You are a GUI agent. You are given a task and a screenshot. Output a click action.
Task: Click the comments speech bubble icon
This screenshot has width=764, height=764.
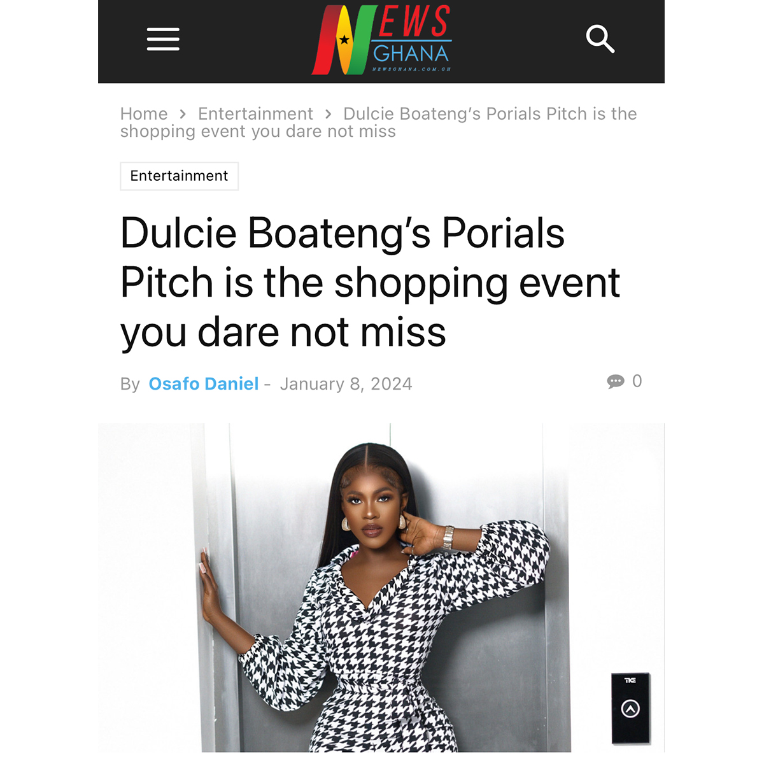point(616,381)
